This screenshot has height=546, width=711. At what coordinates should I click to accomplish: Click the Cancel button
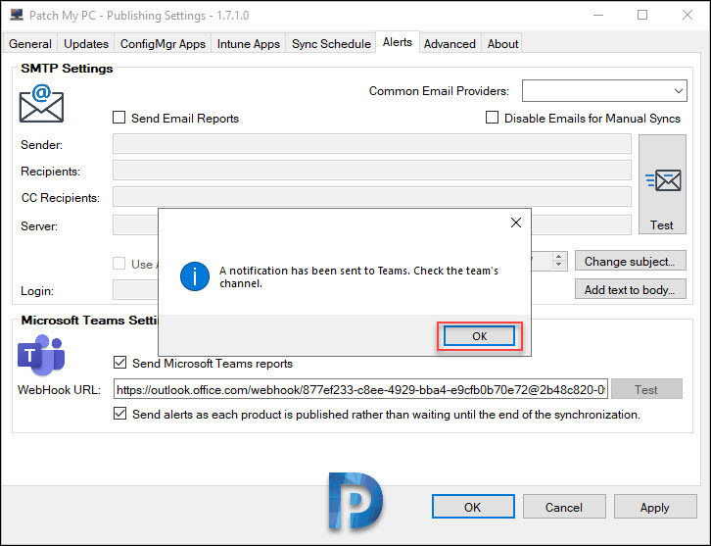tap(564, 507)
